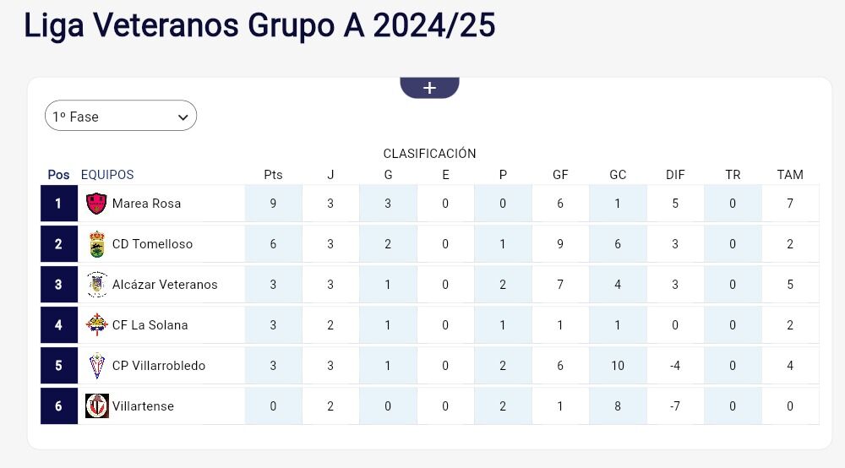Click the GF column header
Screen dimensions: 845x468
coord(560,175)
